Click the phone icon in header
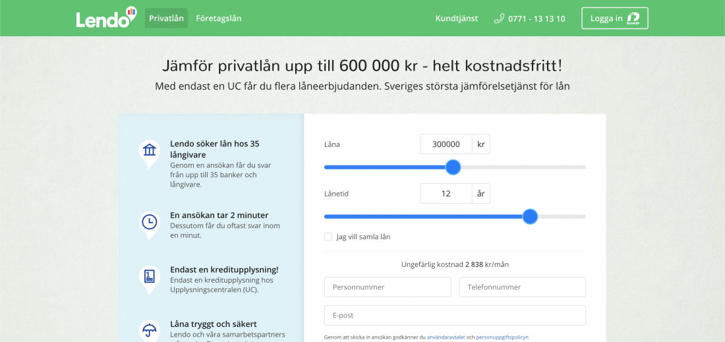Viewport: 725px width, 342px height. click(x=499, y=18)
